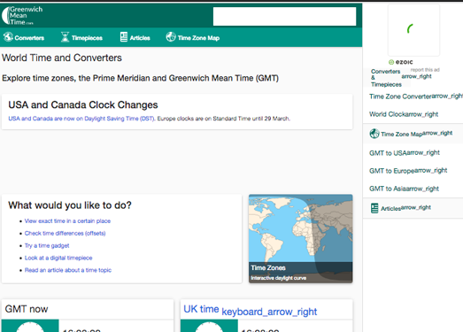Open the UK time link
The height and width of the screenshot is (332, 463).
201,309
